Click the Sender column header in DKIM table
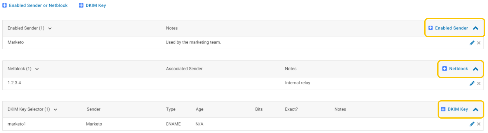The width and height of the screenshot is (488, 133). [x=94, y=109]
